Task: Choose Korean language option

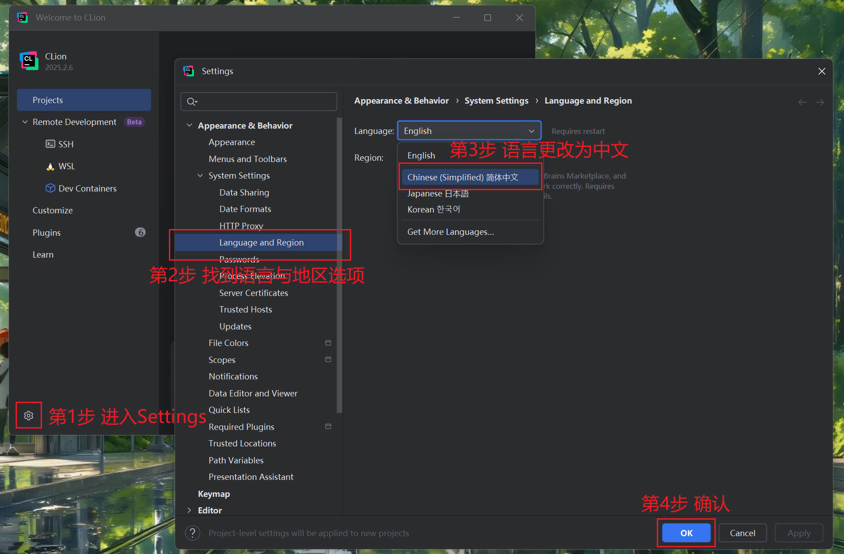Action: (x=470, y=209)
